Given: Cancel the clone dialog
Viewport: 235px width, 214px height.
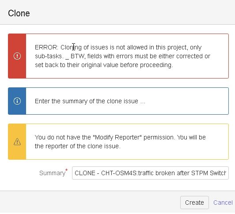Looking at the screenshot, I should pyautogui.click(x=223, y=203).
